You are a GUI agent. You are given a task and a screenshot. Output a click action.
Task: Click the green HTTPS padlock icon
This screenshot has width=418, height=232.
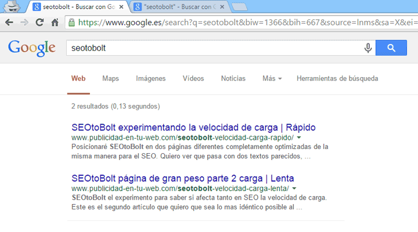coord(71,23)
